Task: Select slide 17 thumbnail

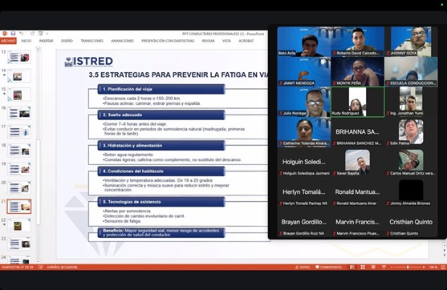Action: pyautogui.click(x=19, y=132)
